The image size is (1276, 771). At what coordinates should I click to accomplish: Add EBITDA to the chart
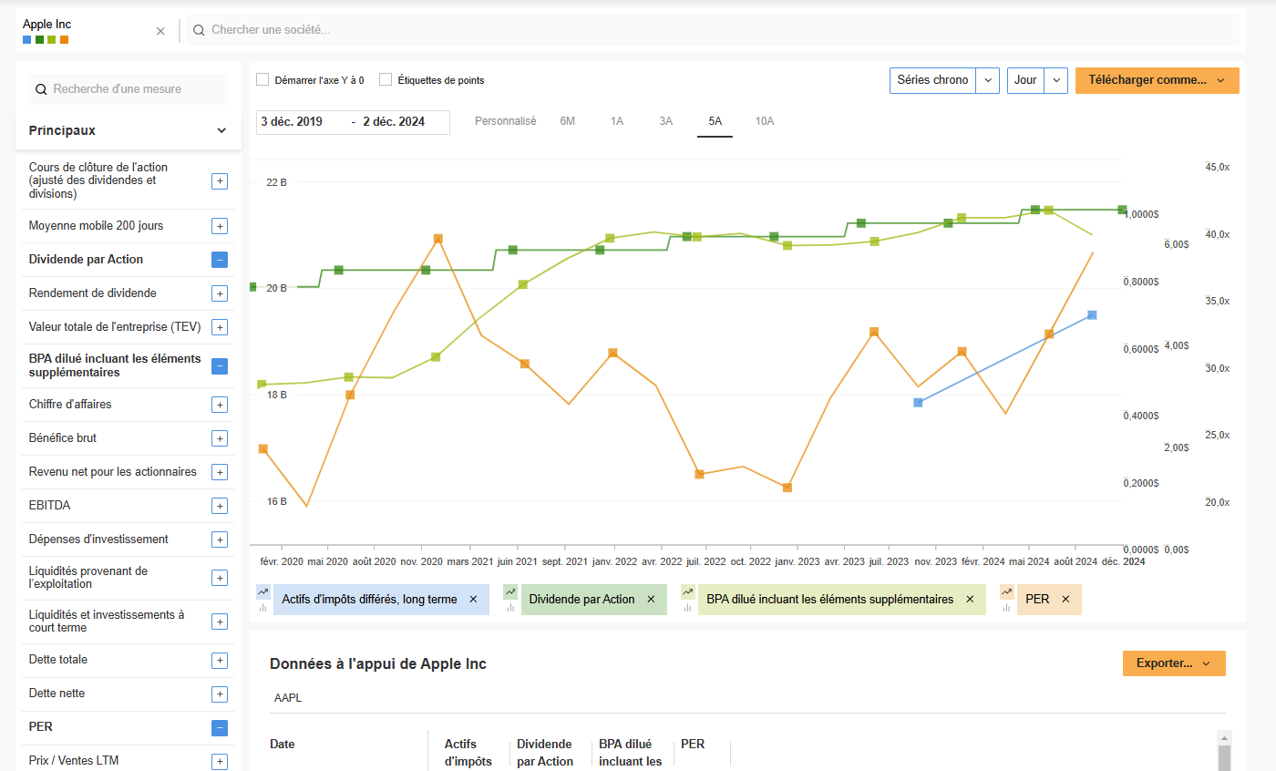point(220,506)
